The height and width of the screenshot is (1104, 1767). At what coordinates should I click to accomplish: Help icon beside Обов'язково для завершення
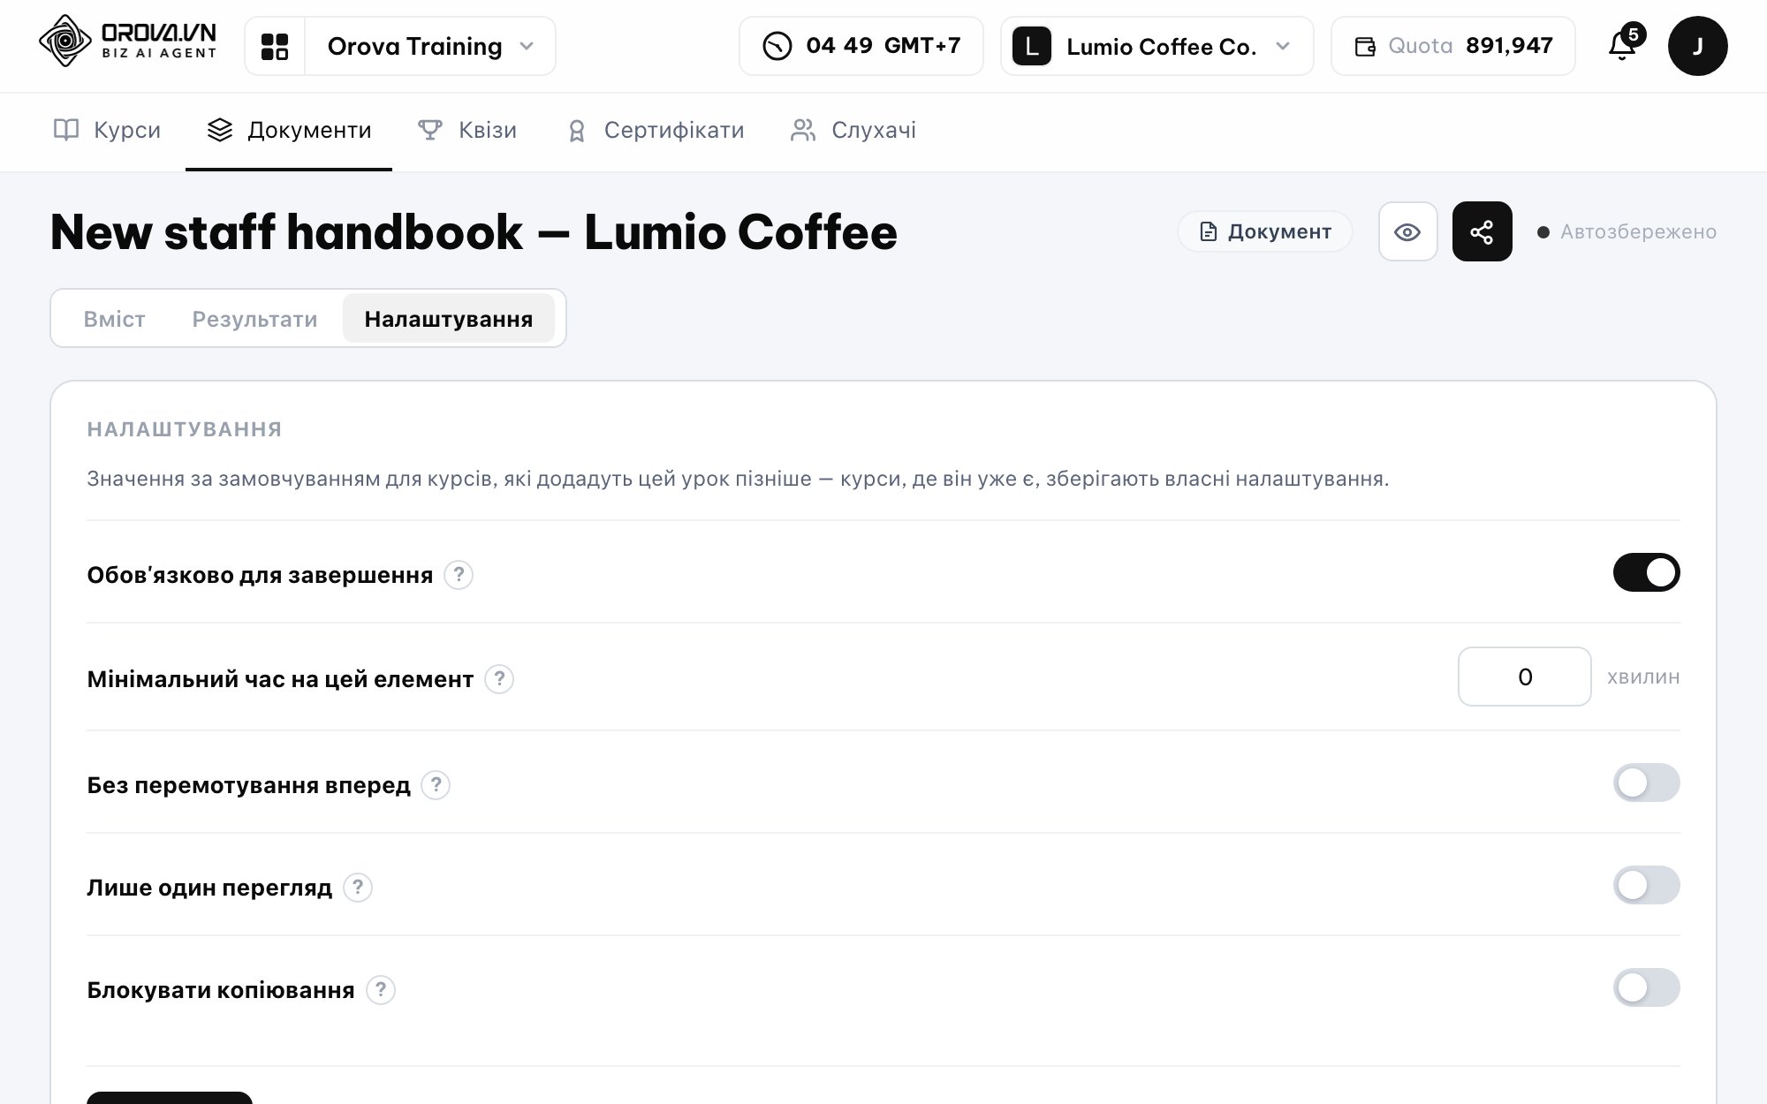[x=458, y=575]
